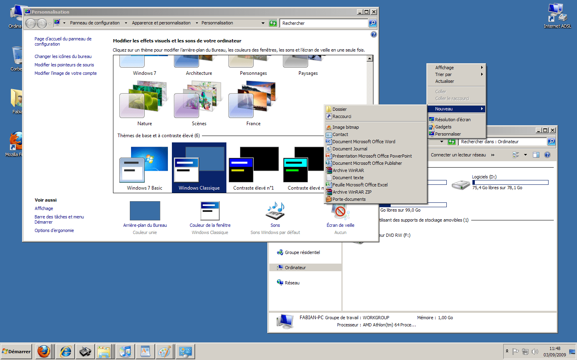Open Modifier les pointeurs de souris

tap(65, 64)
